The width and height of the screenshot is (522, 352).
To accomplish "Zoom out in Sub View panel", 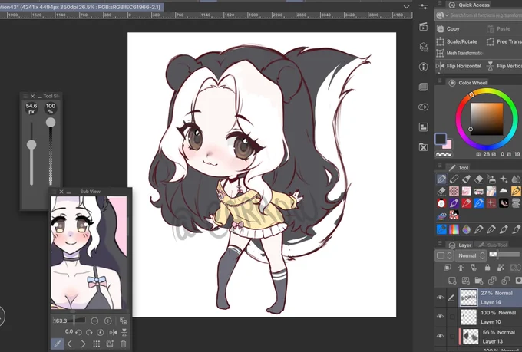I will [x=94, y=321].
